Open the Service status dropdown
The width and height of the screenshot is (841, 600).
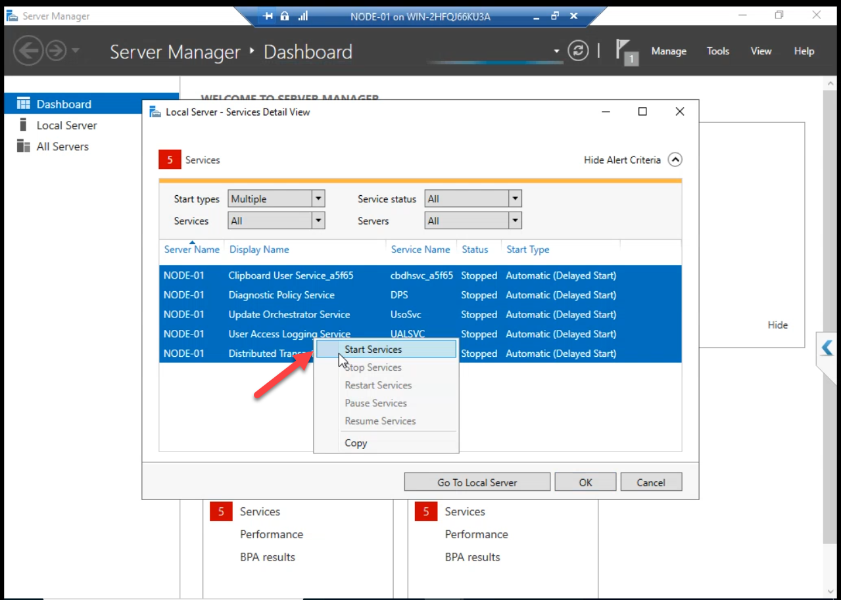click(x=473, y=198)
